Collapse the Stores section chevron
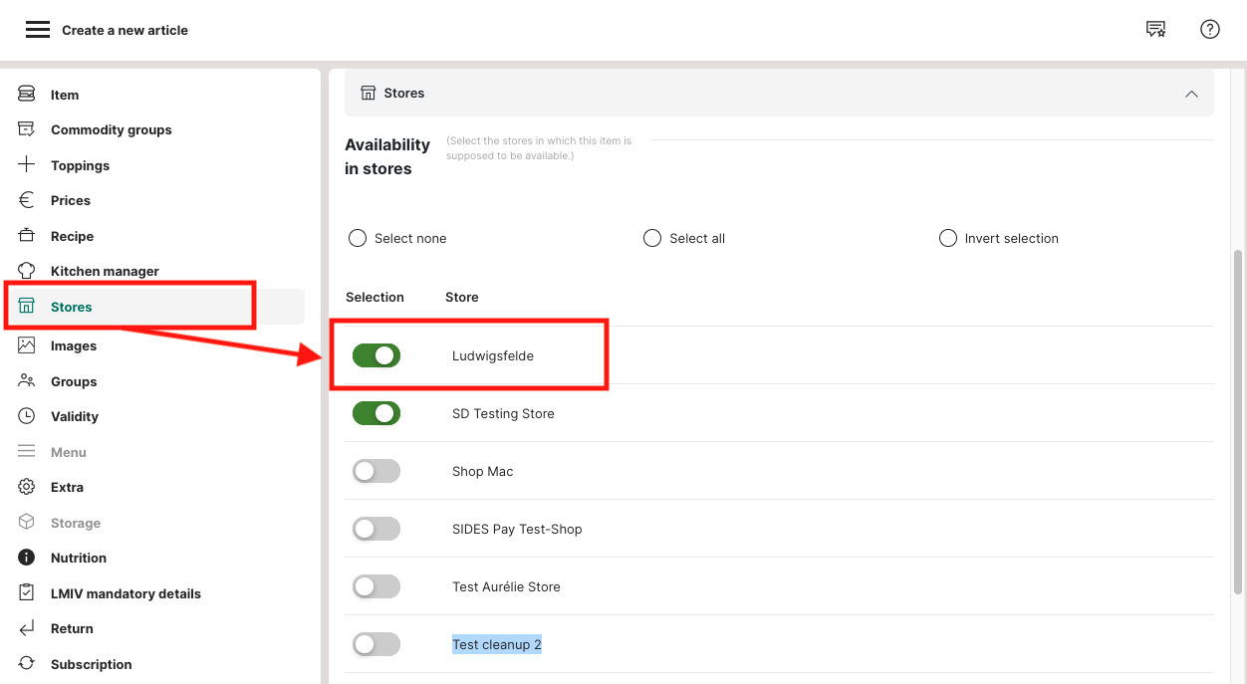 (x=1191, y=94)
